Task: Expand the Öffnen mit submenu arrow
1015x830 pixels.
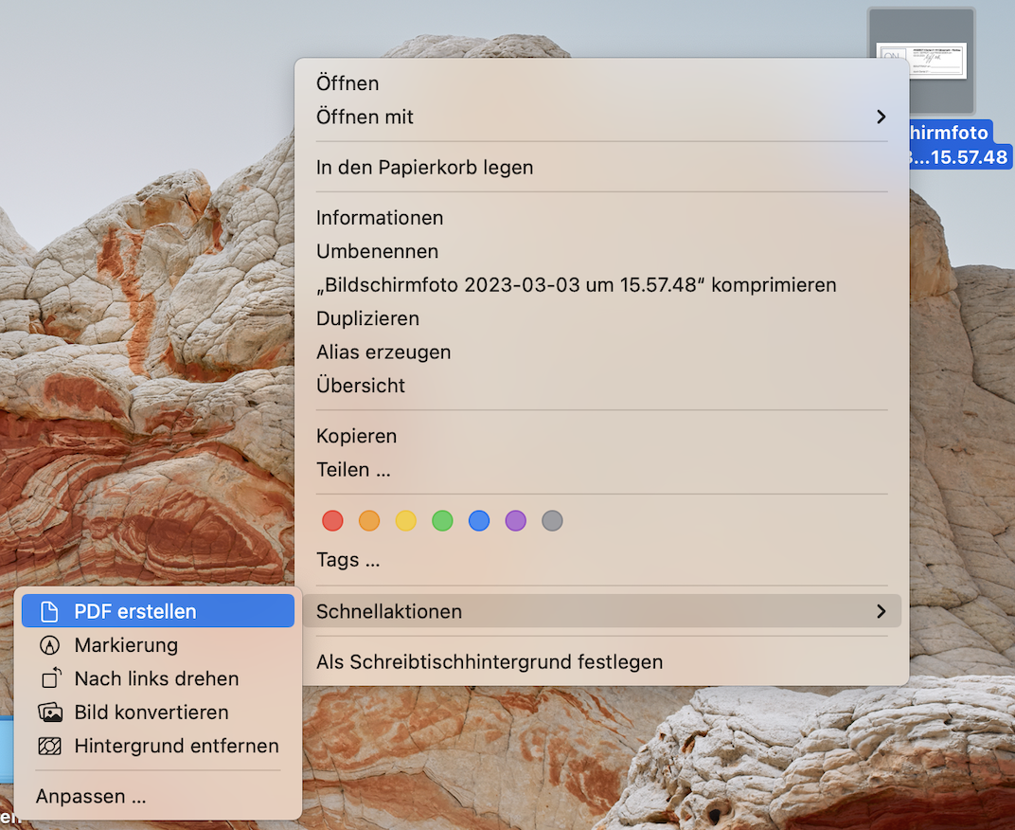Action: [x=881, y=117]
